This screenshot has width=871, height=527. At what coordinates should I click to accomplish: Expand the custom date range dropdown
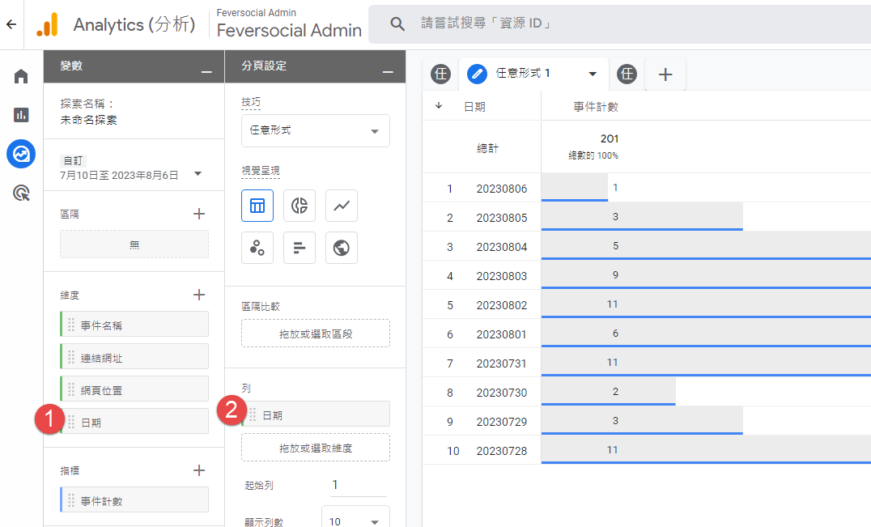tap(198, 174)
